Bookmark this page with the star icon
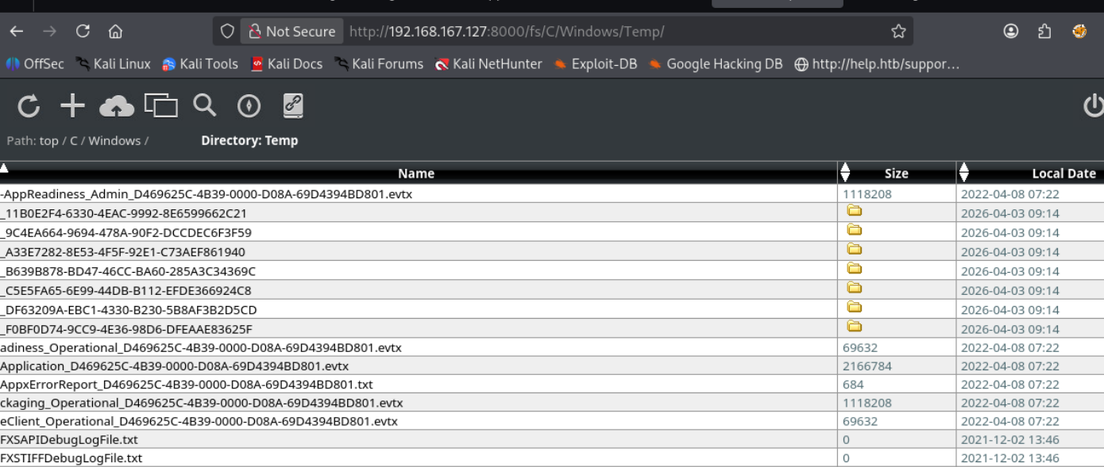Image resolution: width=1104 pixels, height=467 pixels. (x=898, y=32)
